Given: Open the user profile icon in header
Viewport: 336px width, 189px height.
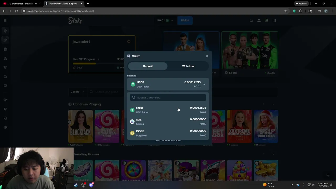Looking at the screenshot, I should 259,20.
